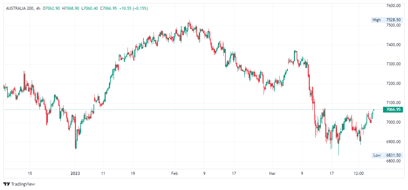Select the Mar label on the time axis
The height and width of the screenshot is (190, 408).
coord(272,173)
